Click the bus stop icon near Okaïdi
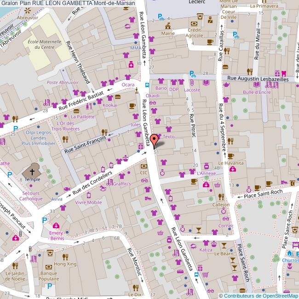 coord(147,85)
